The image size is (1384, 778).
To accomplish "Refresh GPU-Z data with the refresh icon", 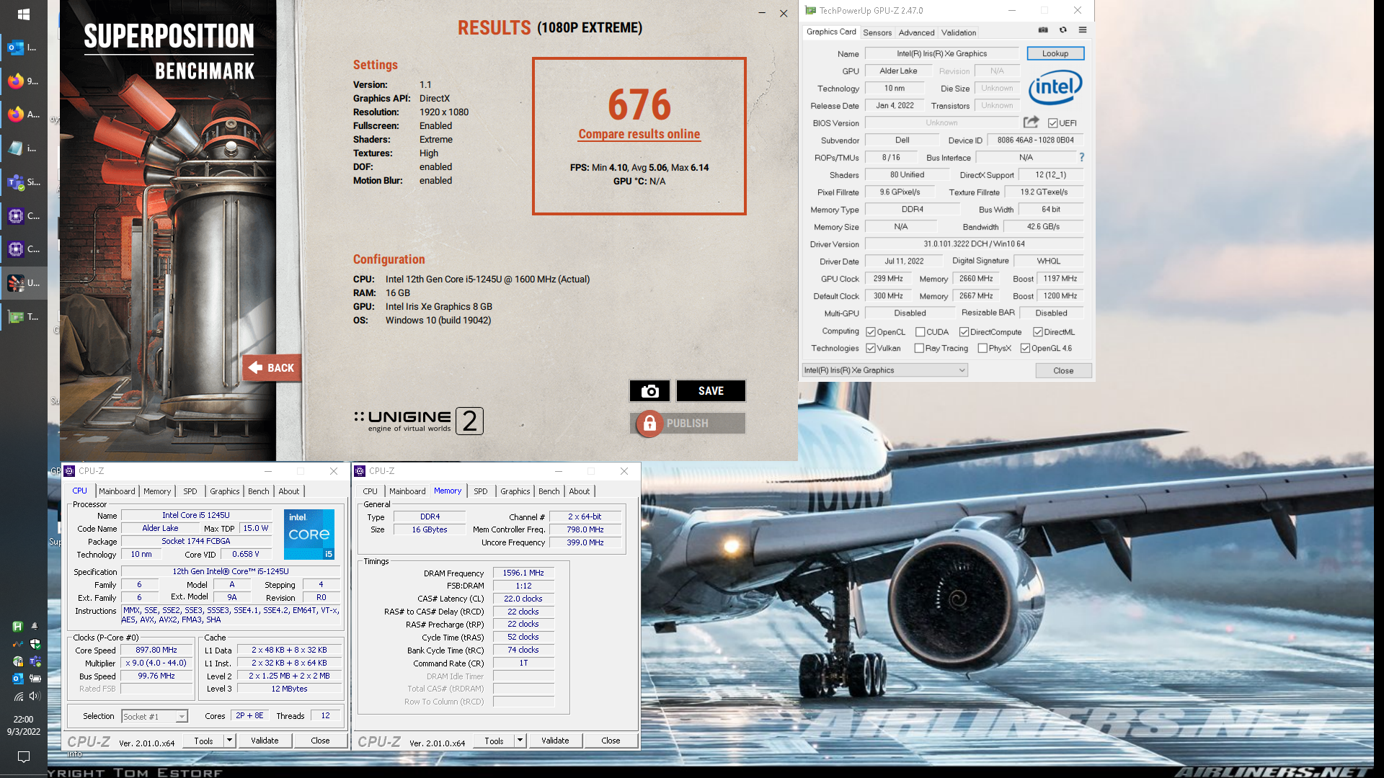I will pos(1063,30).
